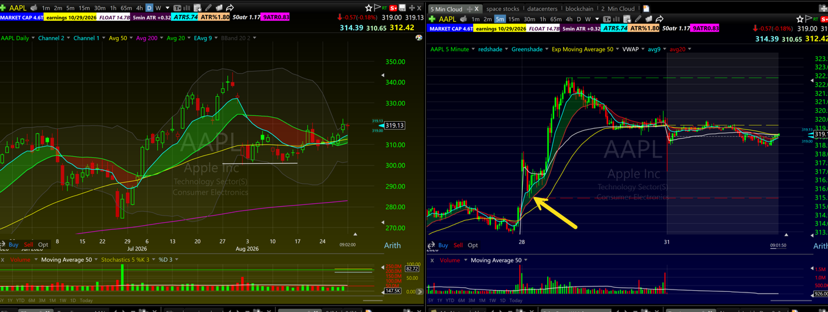Click the flag icon in Daily chart toolbar
This screenshot has width=828, height=312.
[379, 8]
